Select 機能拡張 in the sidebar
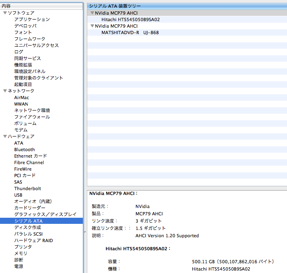 click(x=23, y=65)
